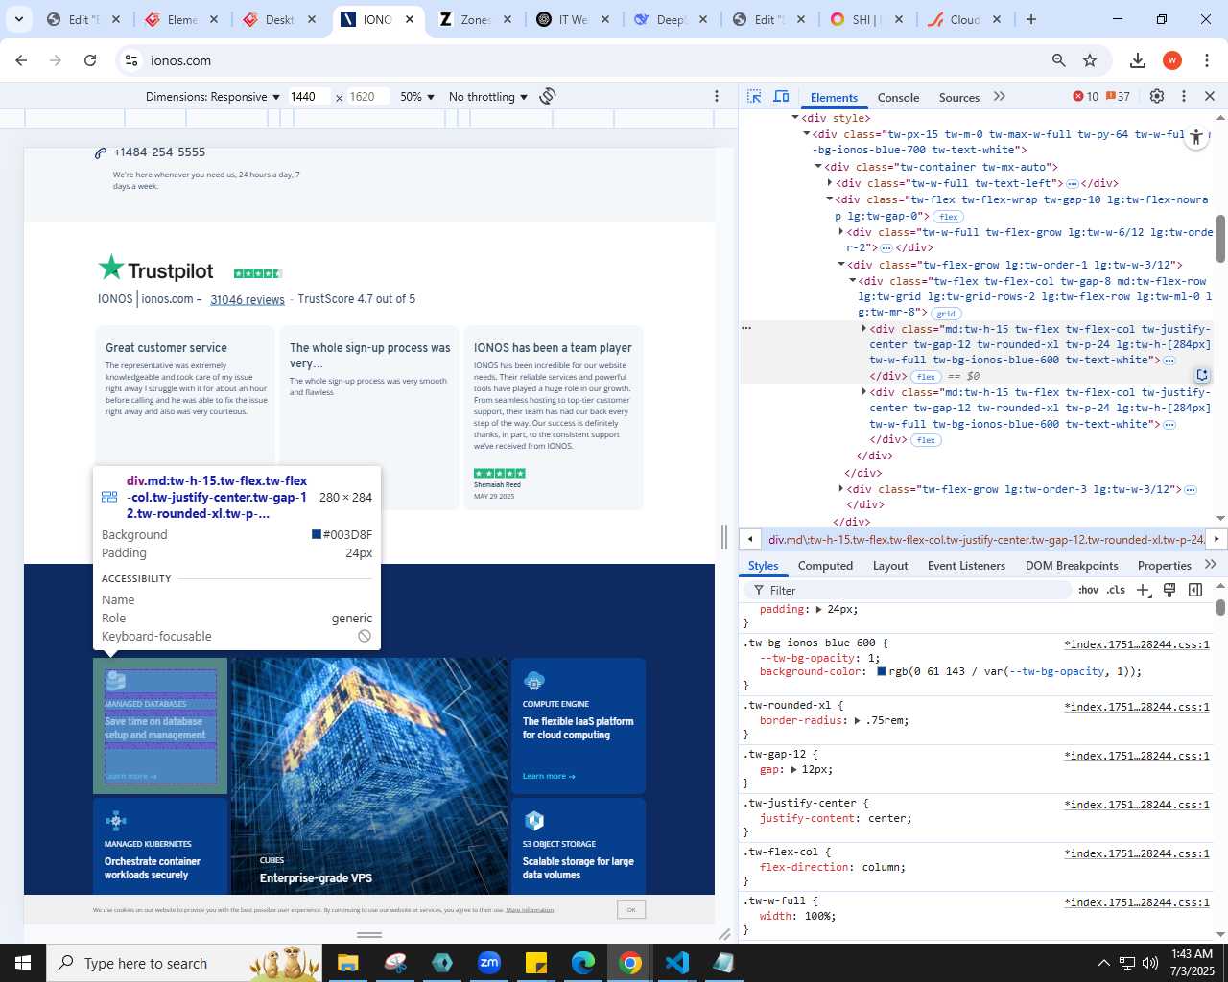Click the rotate screen orientation icon

pos(548,97)
